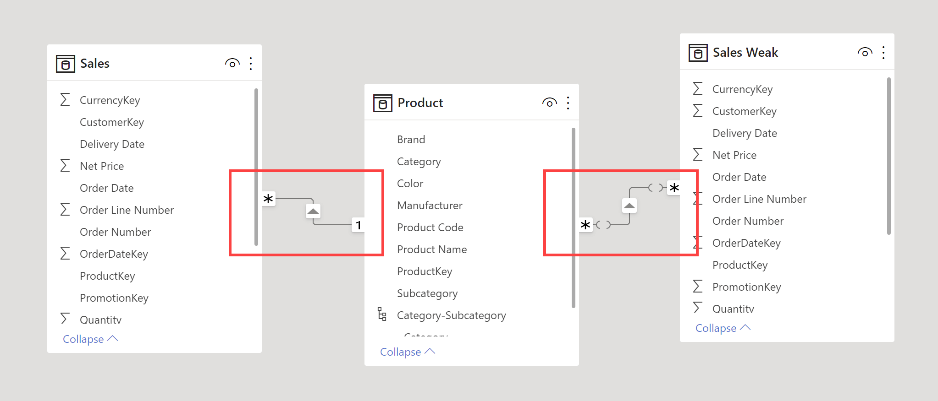Click Sales-Product relationship direction arrow
938x401 pixels.
313,211
